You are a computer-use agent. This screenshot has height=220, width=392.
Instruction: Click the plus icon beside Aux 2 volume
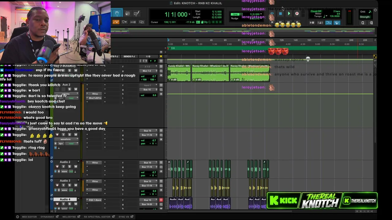[161, 94]
